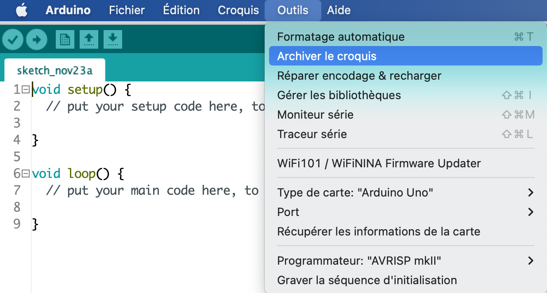Viewport: 547px width, 293px height.
Task: Click line number 8 in the gutter
Action: pos(17,207)
